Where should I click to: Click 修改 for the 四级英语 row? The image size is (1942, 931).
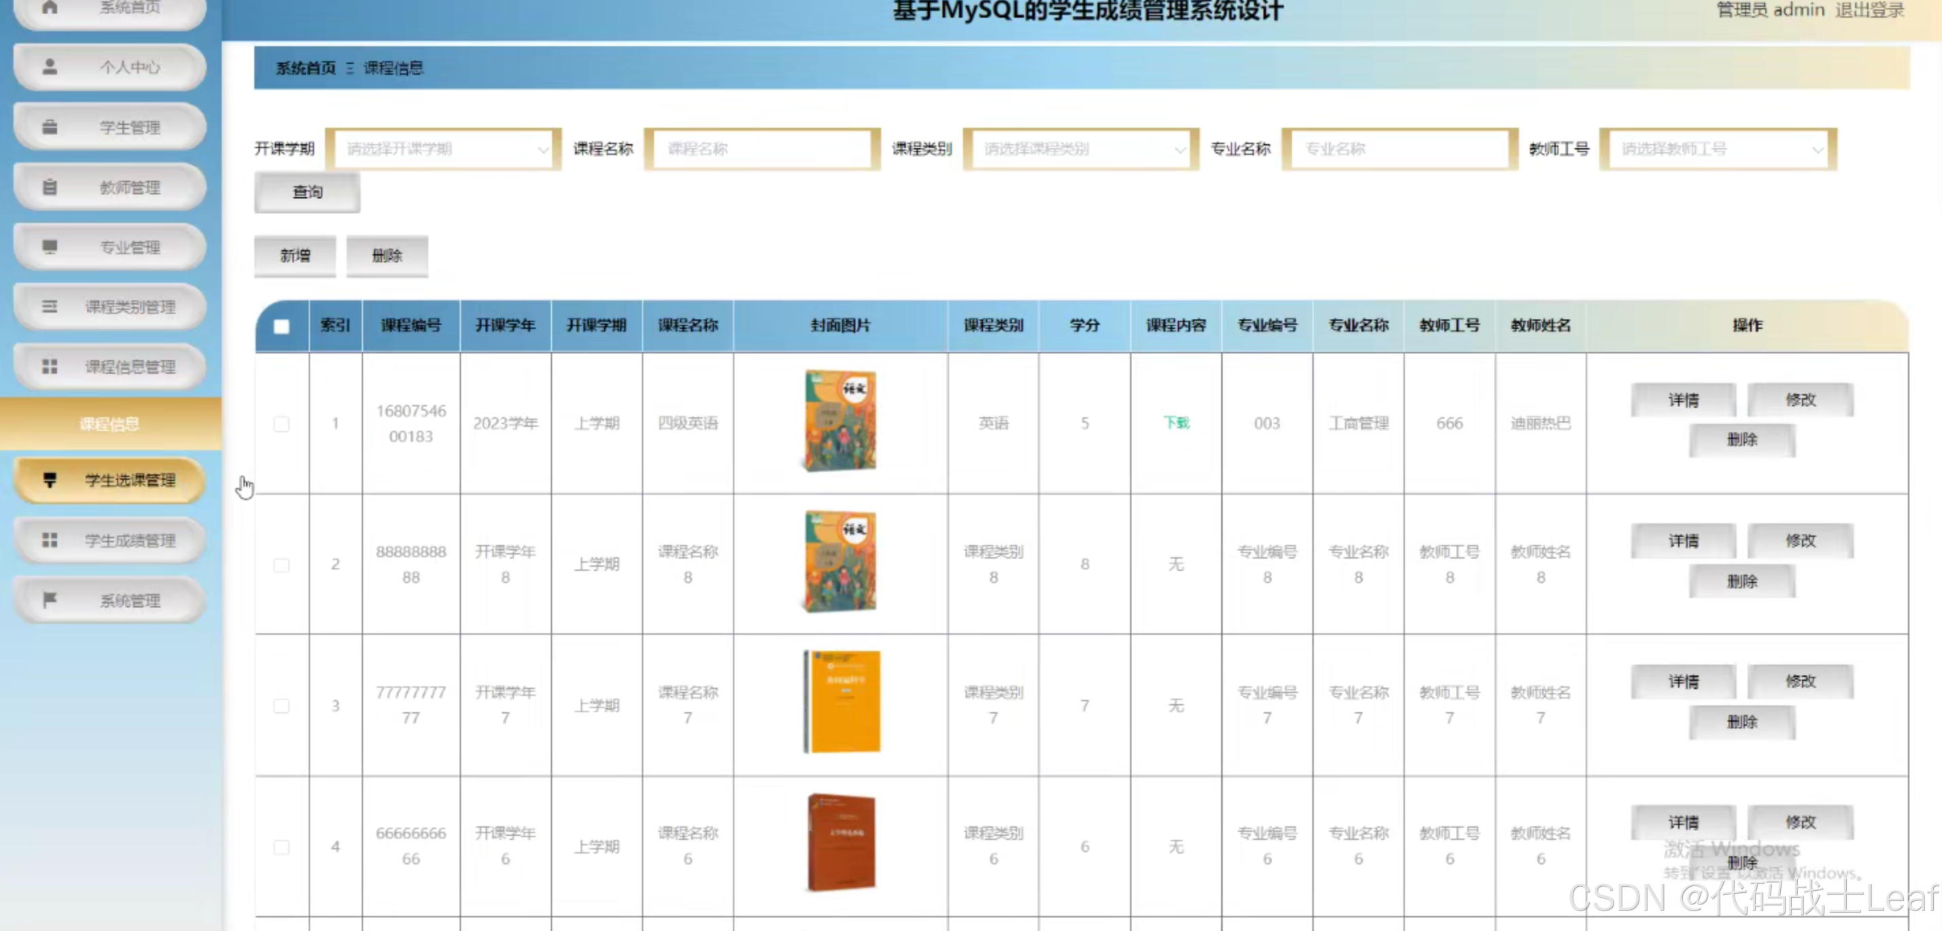pos(1799,400)
